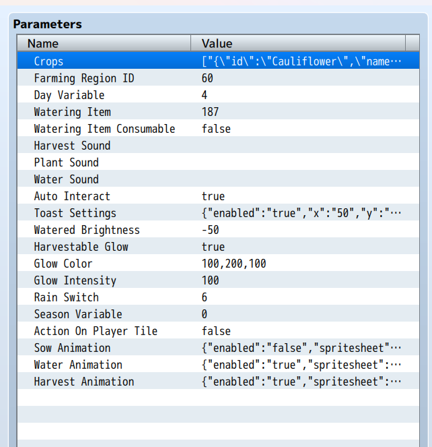Select Action On Player Tile row
This screenshot has width=432, height=447.
tap(96, 331)
